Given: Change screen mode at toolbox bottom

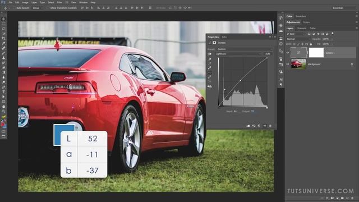Looking at the screenshot, I should [x=3, y=136].
